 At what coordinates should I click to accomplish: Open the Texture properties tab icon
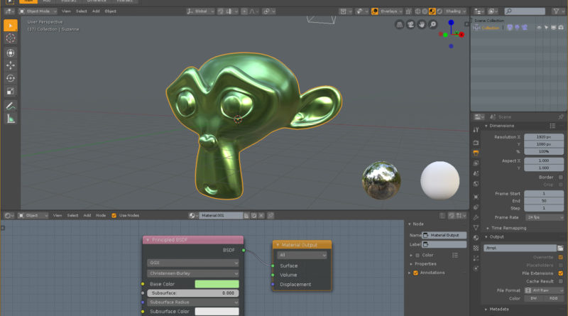click(x=476, y=249)
